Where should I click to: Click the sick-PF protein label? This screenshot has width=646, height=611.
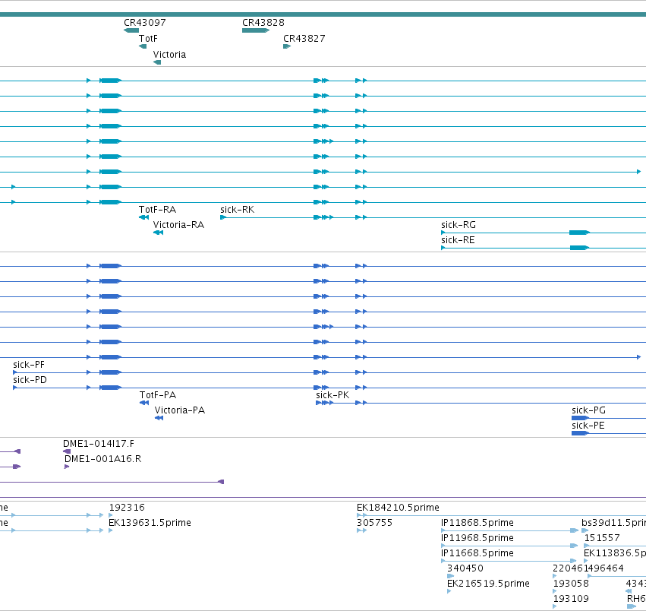28,365
